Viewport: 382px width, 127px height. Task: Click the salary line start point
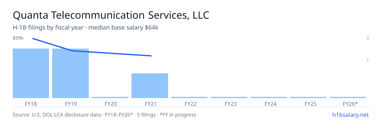point(33,38)
